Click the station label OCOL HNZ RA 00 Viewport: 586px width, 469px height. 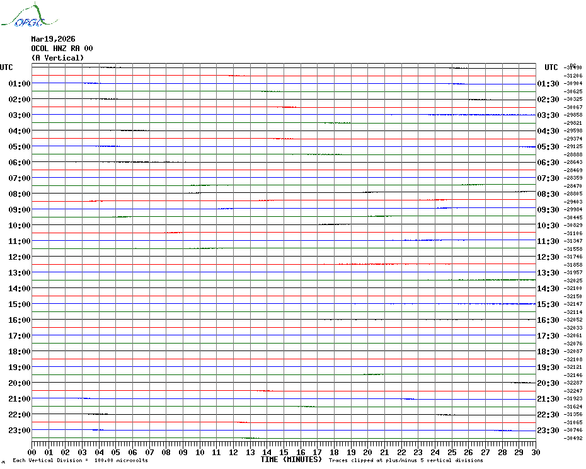62,49
